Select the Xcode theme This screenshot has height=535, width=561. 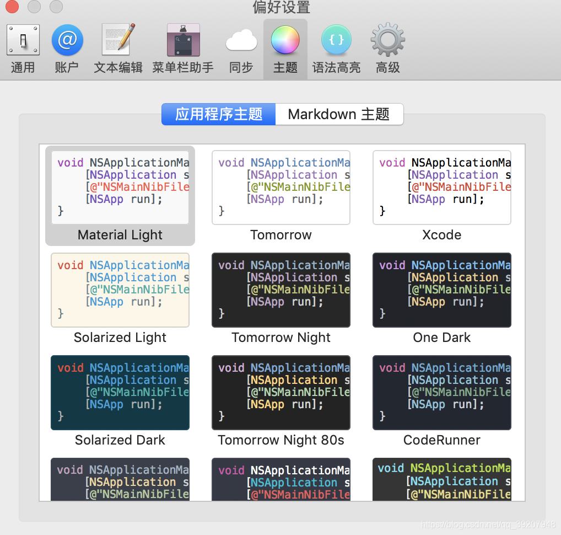pyautogui.click(x=441, y=188)
